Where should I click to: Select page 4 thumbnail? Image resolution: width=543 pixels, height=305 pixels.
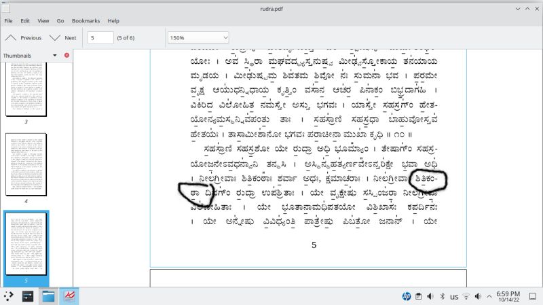[26, 164]
